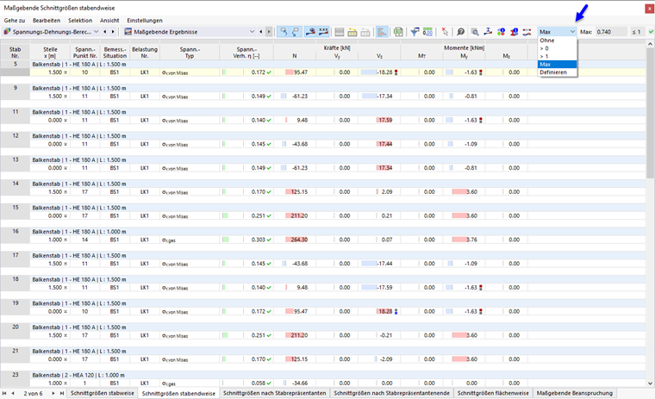Click the vertical scrollbar thumb
The image size is (655, 399).
[650, 114]
